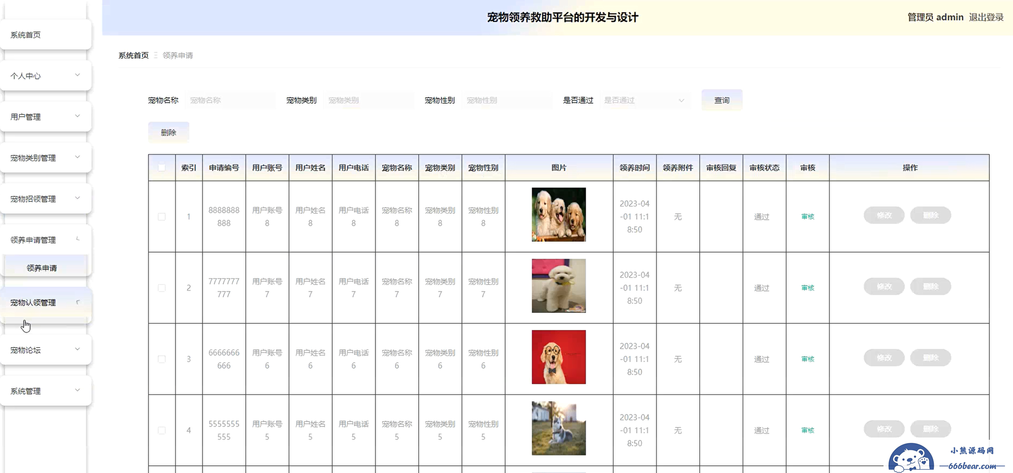Expand the 宠物认领管理 menu chevron
This screenshot has width=1013, height=473.
pyautogui.click(x=77, y=302)
